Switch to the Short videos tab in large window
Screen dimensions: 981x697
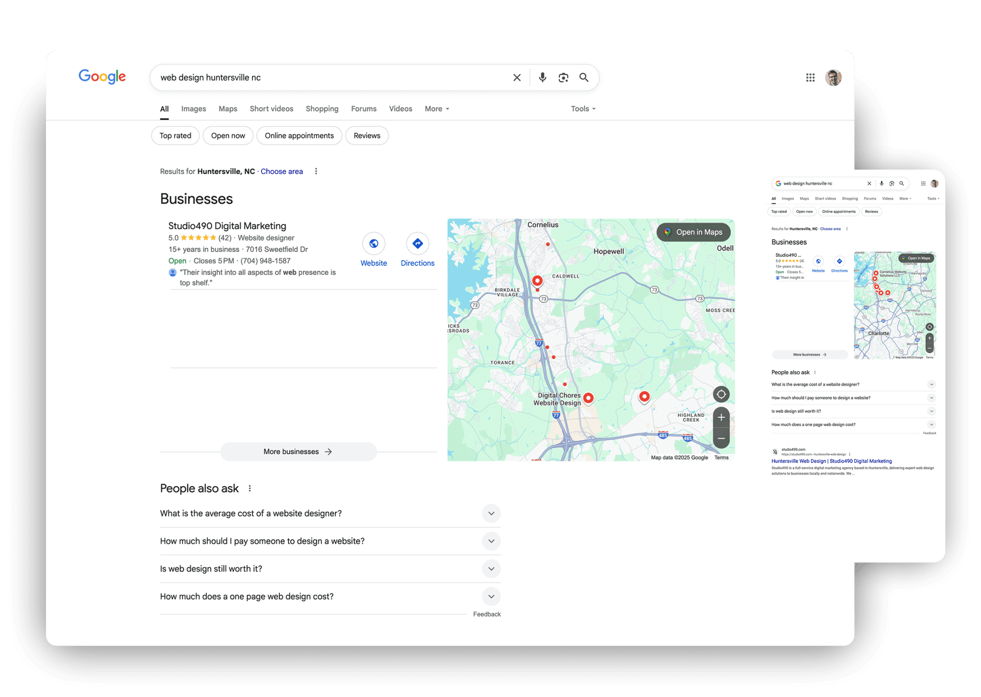coord(271,109)
